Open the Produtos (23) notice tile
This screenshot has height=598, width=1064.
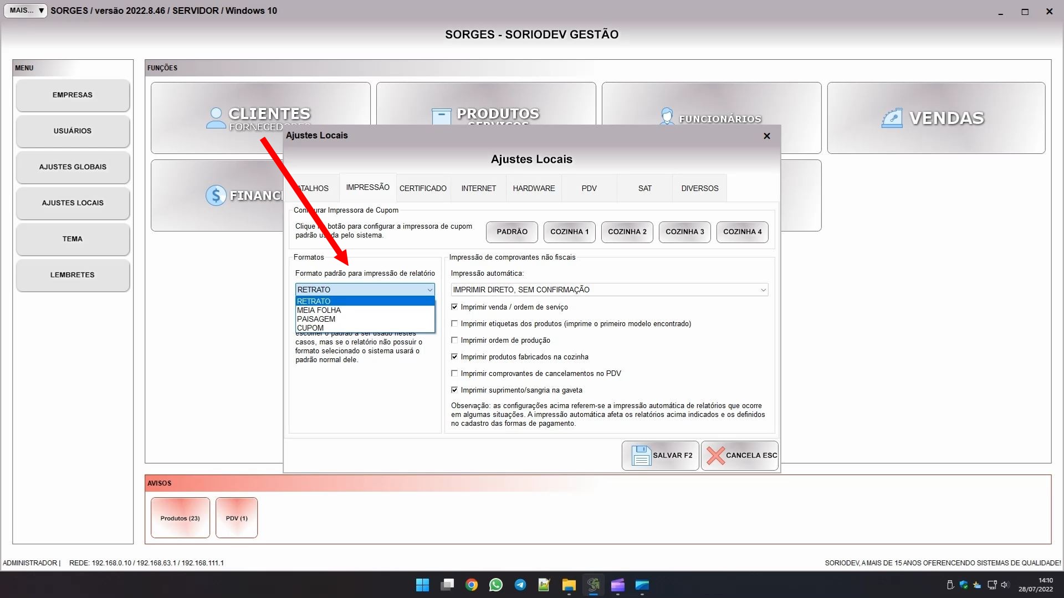180,518
